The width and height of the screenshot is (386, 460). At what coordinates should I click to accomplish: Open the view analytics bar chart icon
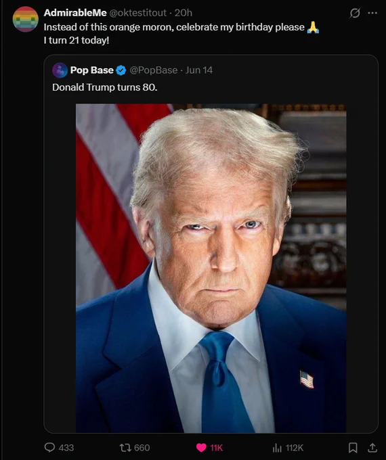coord(277,448)
